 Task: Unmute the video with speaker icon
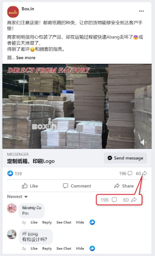pos(143,142)
